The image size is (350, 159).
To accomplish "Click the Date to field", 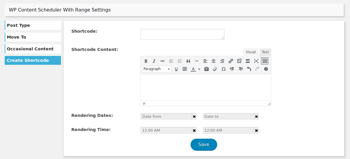I will pyautogui.click(x=229, y=116).
